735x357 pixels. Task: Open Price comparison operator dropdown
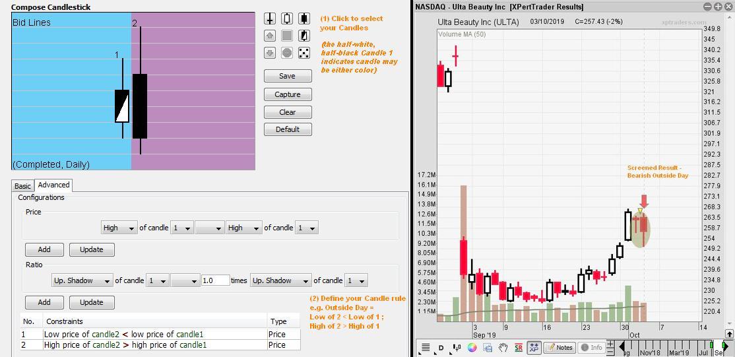point(209,228)
